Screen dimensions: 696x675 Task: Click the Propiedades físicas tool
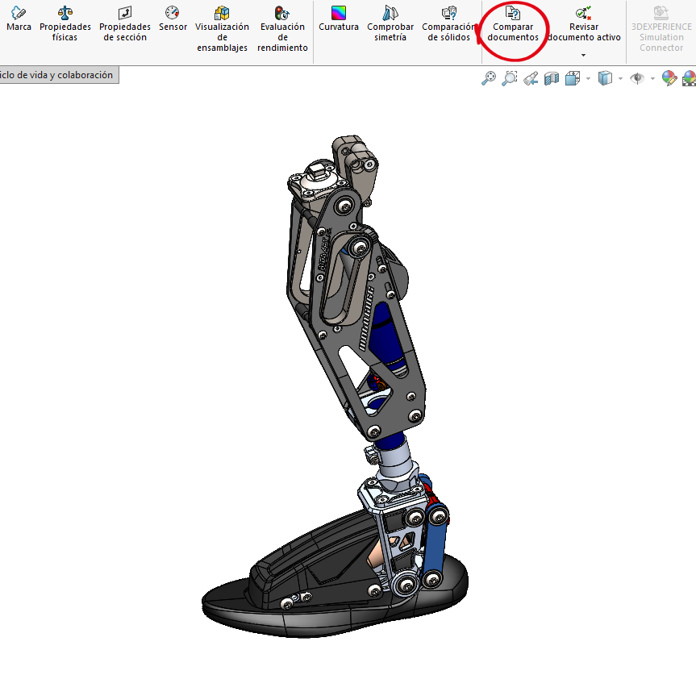pos(65,24)
